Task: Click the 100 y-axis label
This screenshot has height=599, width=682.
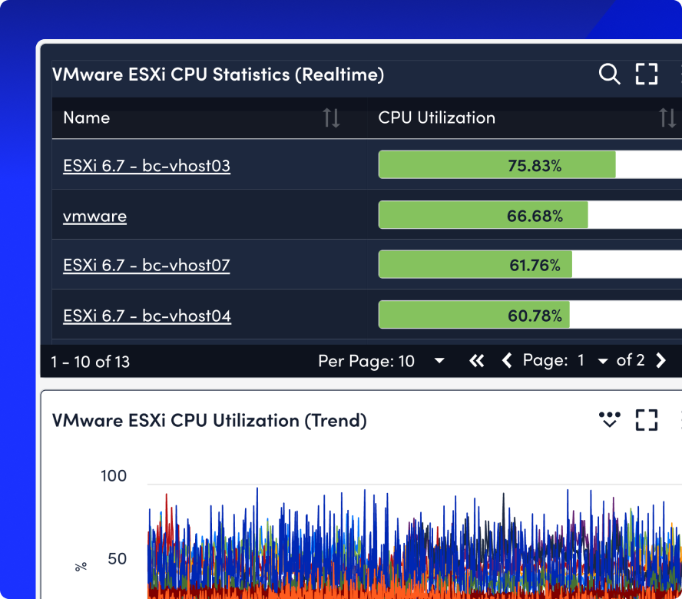Action: pos(114,476)
